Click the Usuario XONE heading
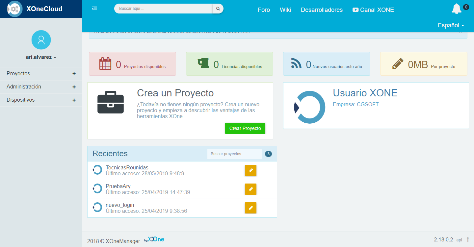This screenshot has width=474, height=247. 365,93
